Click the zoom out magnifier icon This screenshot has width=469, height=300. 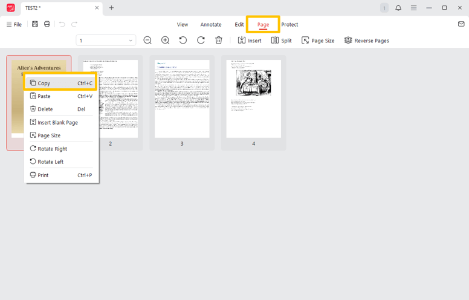coord(147,40)
